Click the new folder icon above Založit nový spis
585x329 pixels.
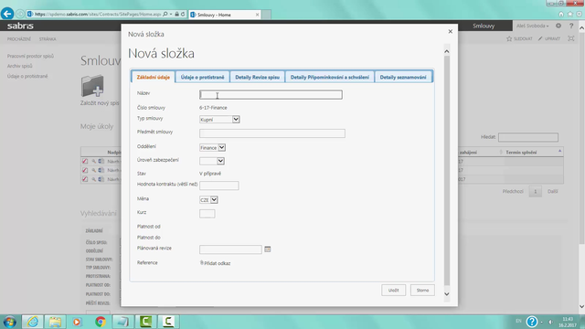(92, 86)
